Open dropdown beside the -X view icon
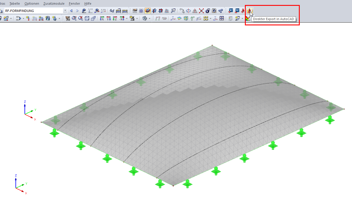 (127, 18)
